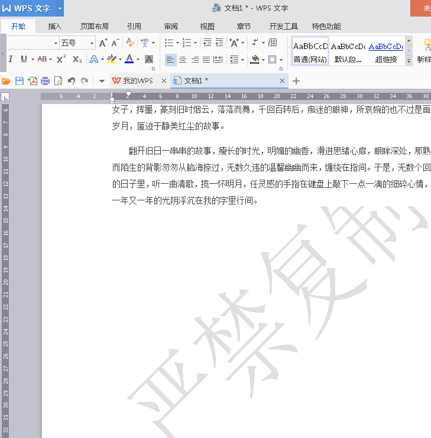The image size is (431, 438).
Task: Open Print Preview from quick toolbar
Action: click(58, 81)
